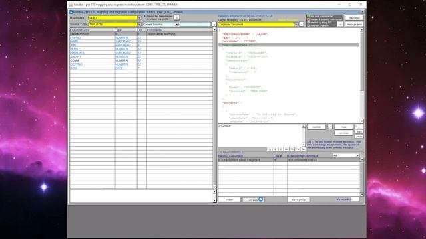Click the copy button

tap(359, 132)
